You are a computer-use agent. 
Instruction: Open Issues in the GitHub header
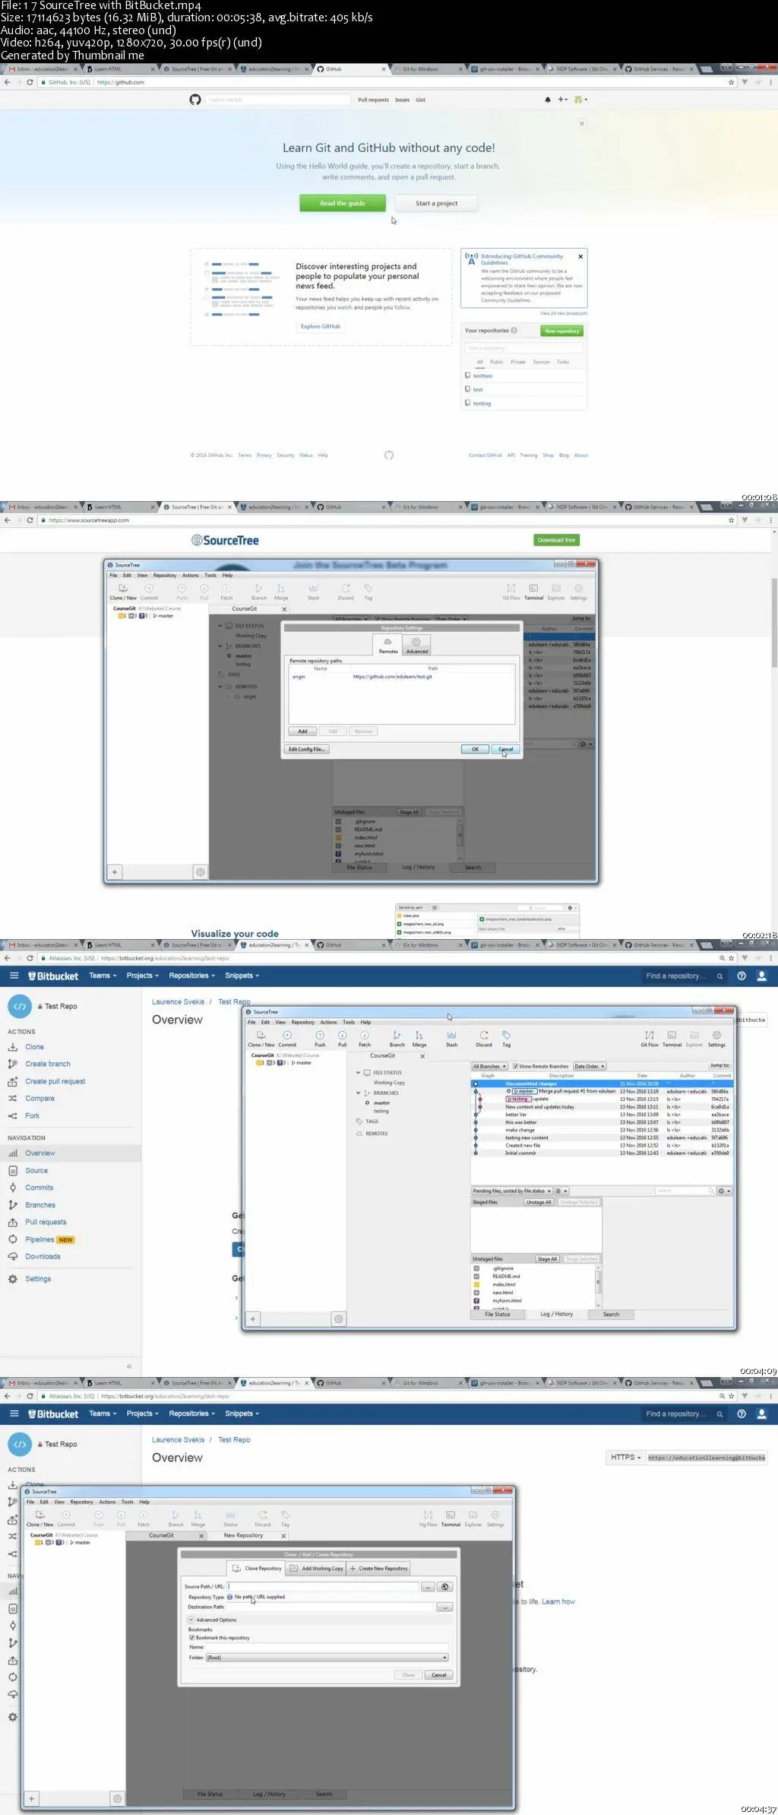coord(402,100)
